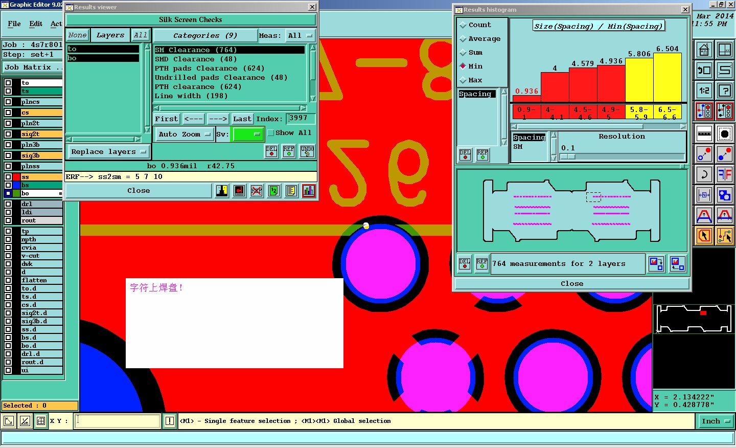Click the orange single selection arrow icon

[x=704, y=236]
